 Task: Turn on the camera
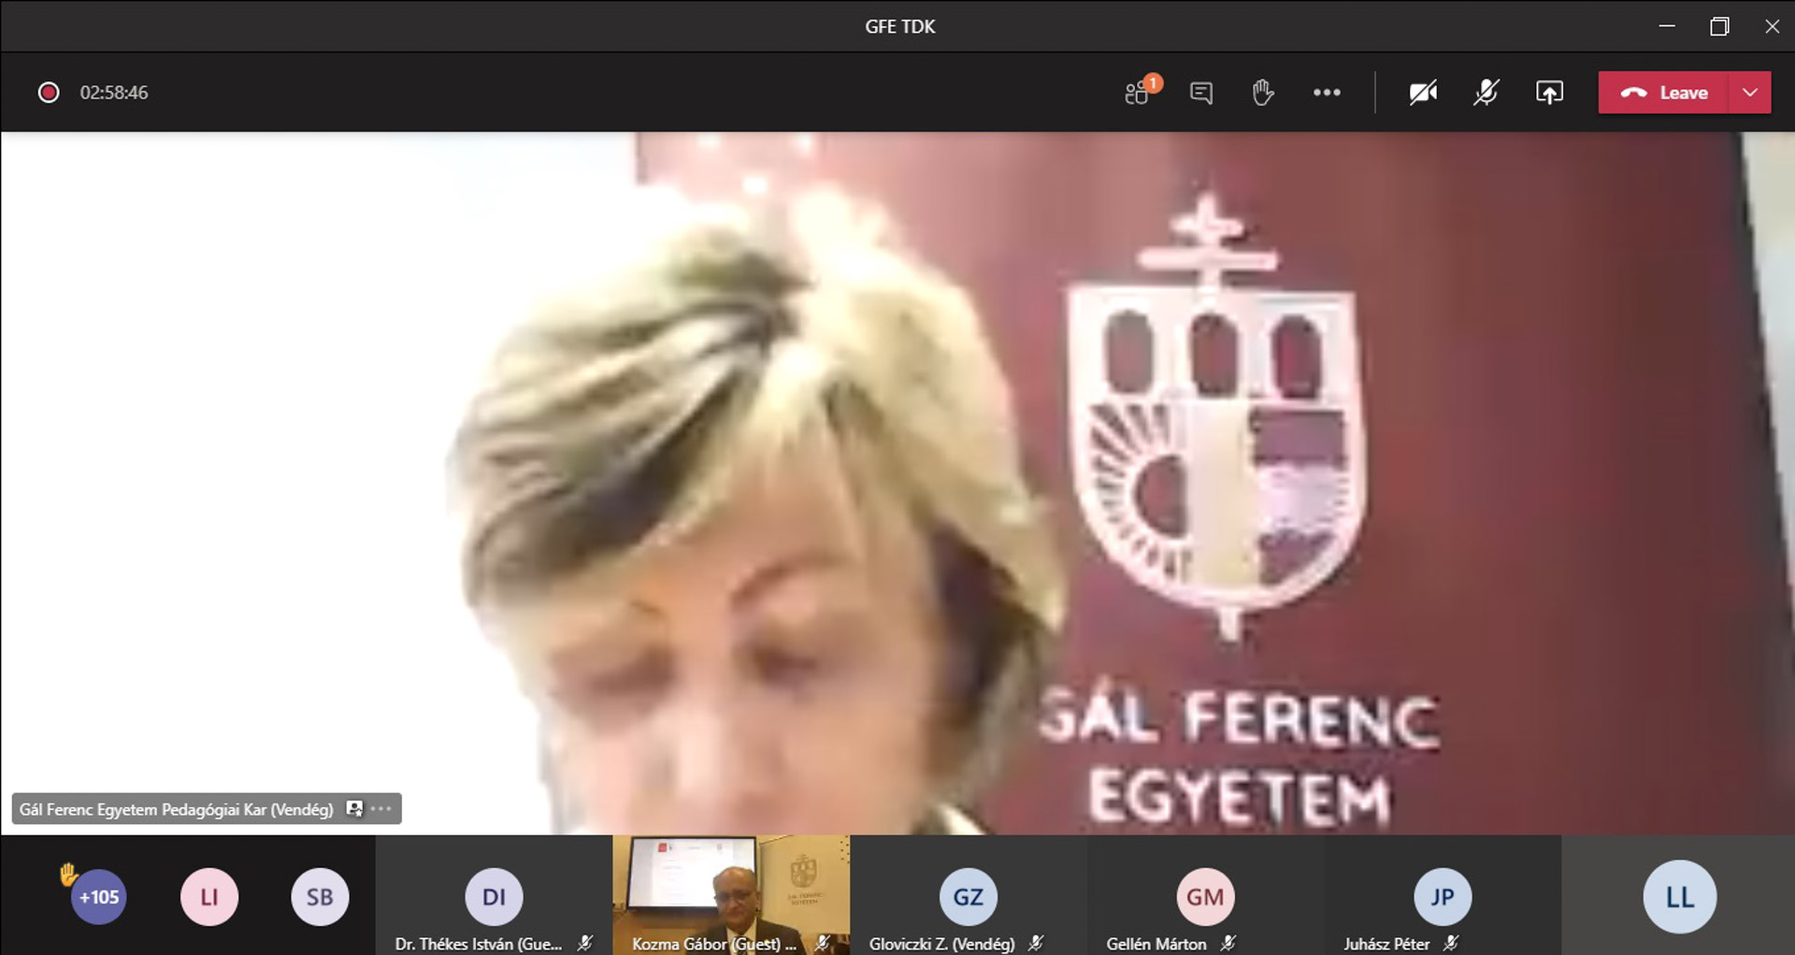click(1423, 93)
